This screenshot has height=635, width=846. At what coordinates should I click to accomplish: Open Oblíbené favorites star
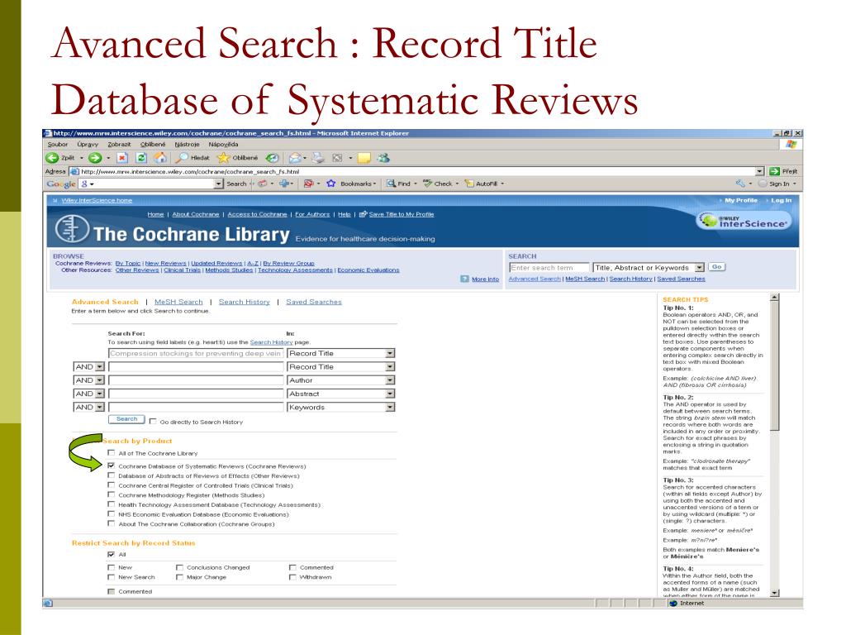(223, 158)
